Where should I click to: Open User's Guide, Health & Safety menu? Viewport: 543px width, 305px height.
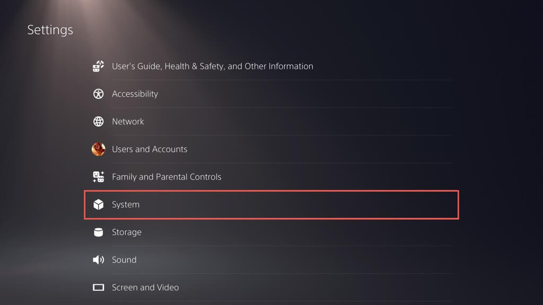212,66
